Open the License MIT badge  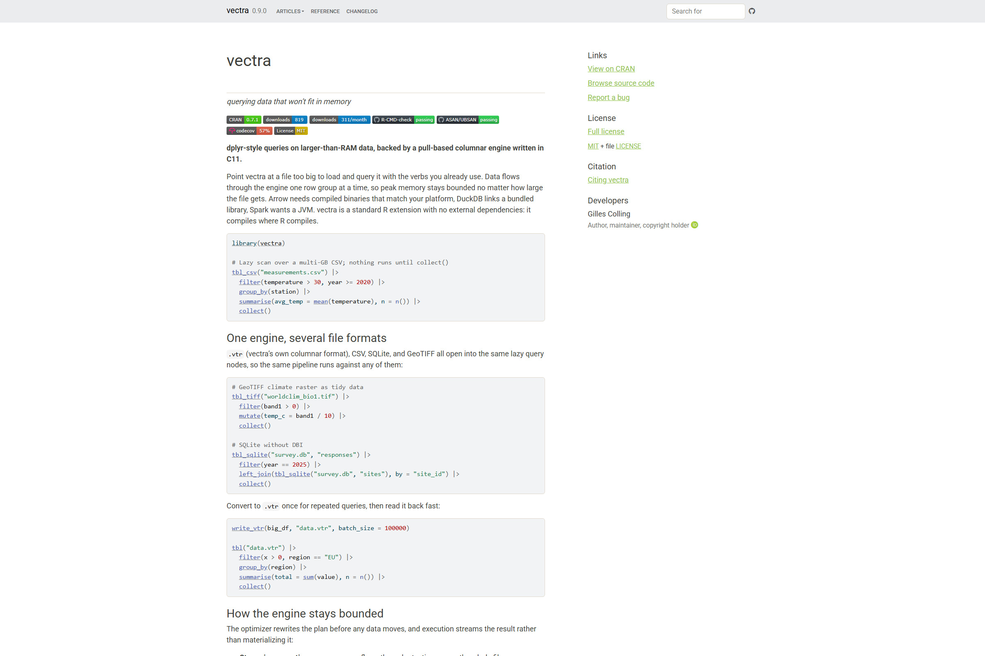point(291,131)
